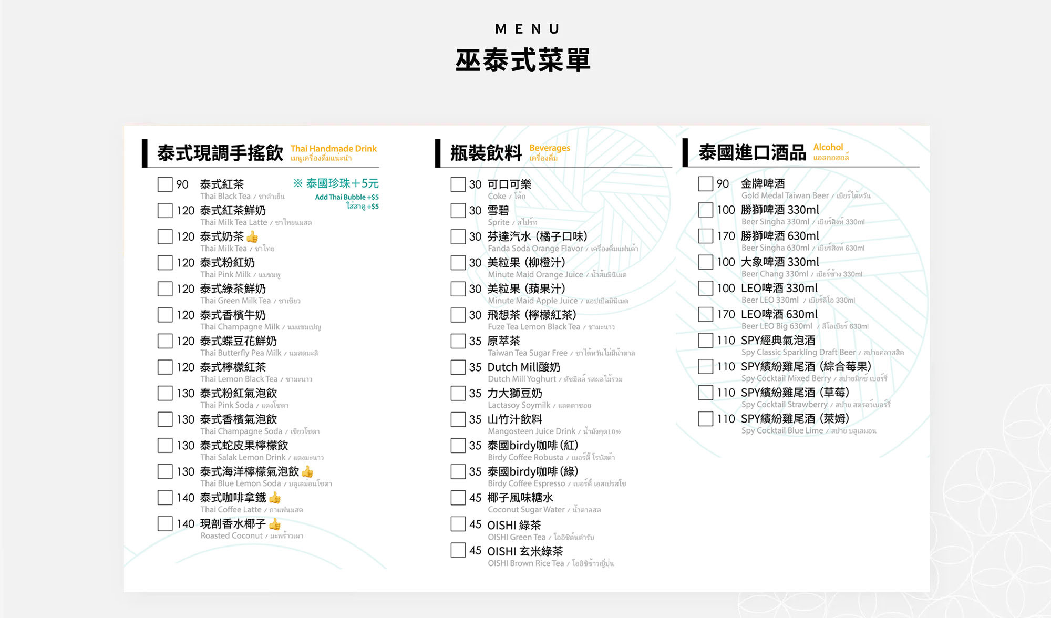Tick the Coke checkbox

(x=458, y=184)
